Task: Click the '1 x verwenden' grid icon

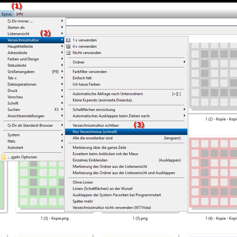Action: point(68,40)
